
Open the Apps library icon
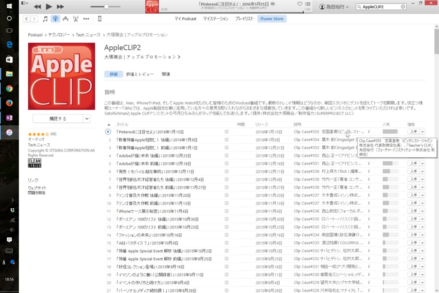click(x=66, y=19)
